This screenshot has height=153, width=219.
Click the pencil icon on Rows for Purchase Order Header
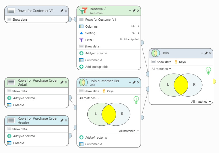point(62,120)
